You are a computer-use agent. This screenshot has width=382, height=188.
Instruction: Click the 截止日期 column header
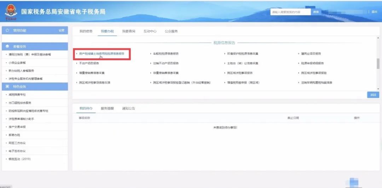coord(293,118)
